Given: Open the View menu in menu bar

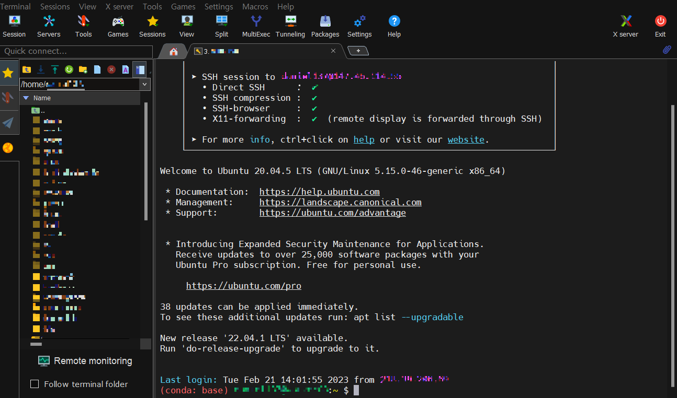Looking at the screenshot, I should [87, 6].
